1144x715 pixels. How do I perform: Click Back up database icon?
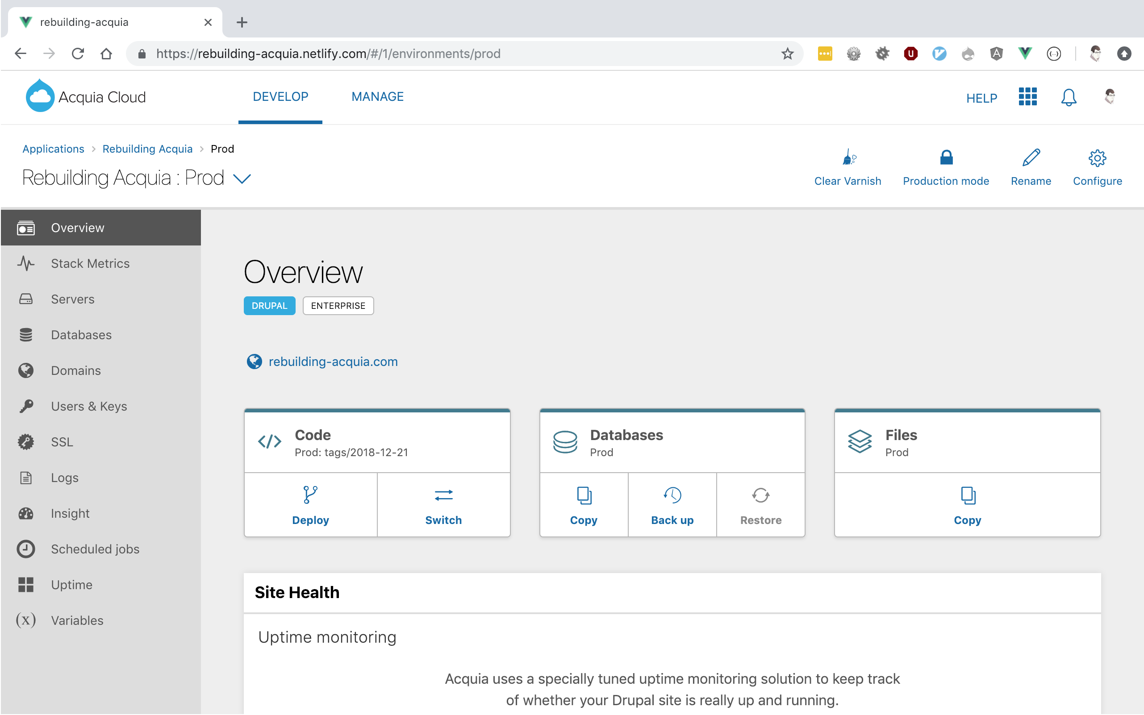pyautogui.click(x=672, y=495)
